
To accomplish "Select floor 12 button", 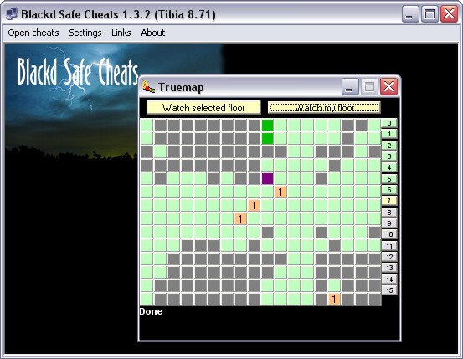I will pos(389,257).
